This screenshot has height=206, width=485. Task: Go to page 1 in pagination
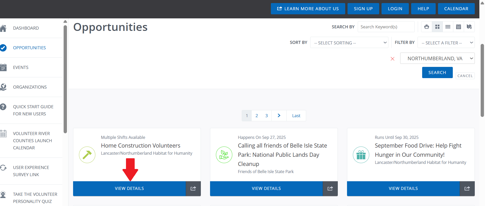click(247, 116)
